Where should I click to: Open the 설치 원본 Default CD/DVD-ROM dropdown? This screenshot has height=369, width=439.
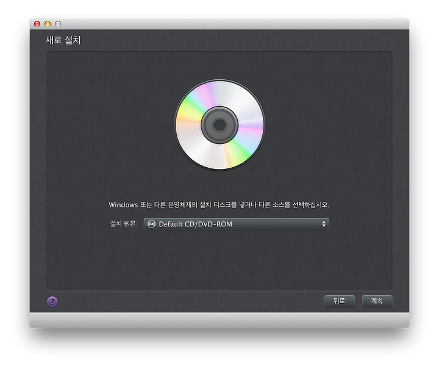pyautogui.click(x=237, y=224)
